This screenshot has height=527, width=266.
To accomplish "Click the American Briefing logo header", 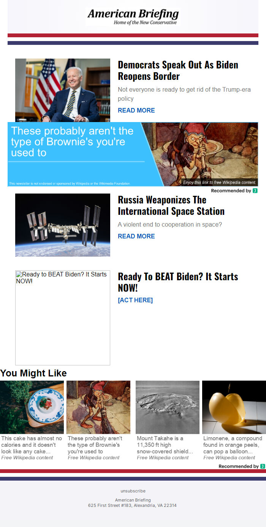I will [132, 17].
